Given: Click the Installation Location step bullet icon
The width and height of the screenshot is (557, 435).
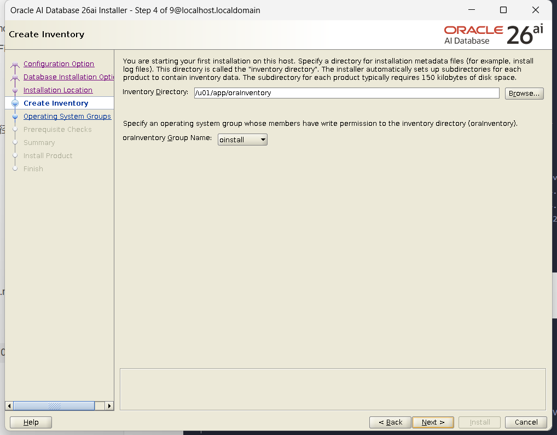Looking at the screenshot, I should coord(15,90).
